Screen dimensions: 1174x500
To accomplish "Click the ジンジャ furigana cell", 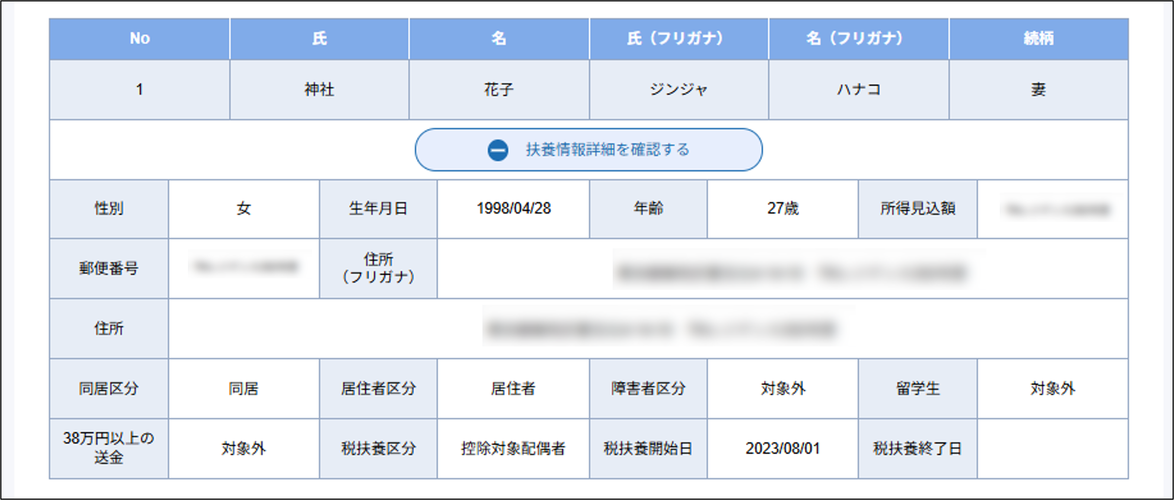I will (678, 90).
